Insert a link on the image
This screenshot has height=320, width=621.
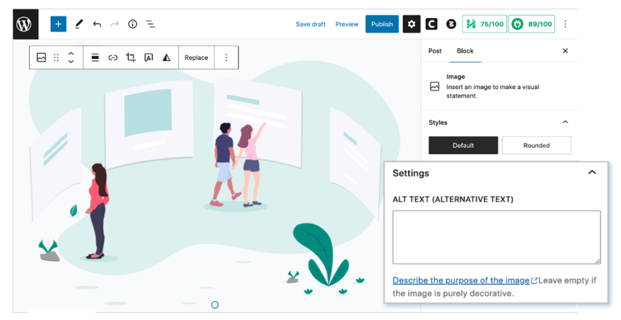(113, 58)
